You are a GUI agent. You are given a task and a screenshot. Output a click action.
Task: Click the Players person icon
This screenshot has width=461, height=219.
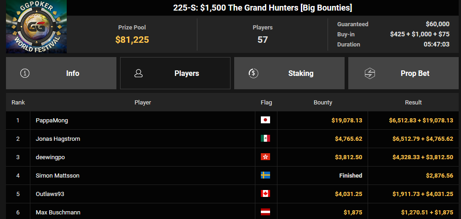(x=138, y=73)
